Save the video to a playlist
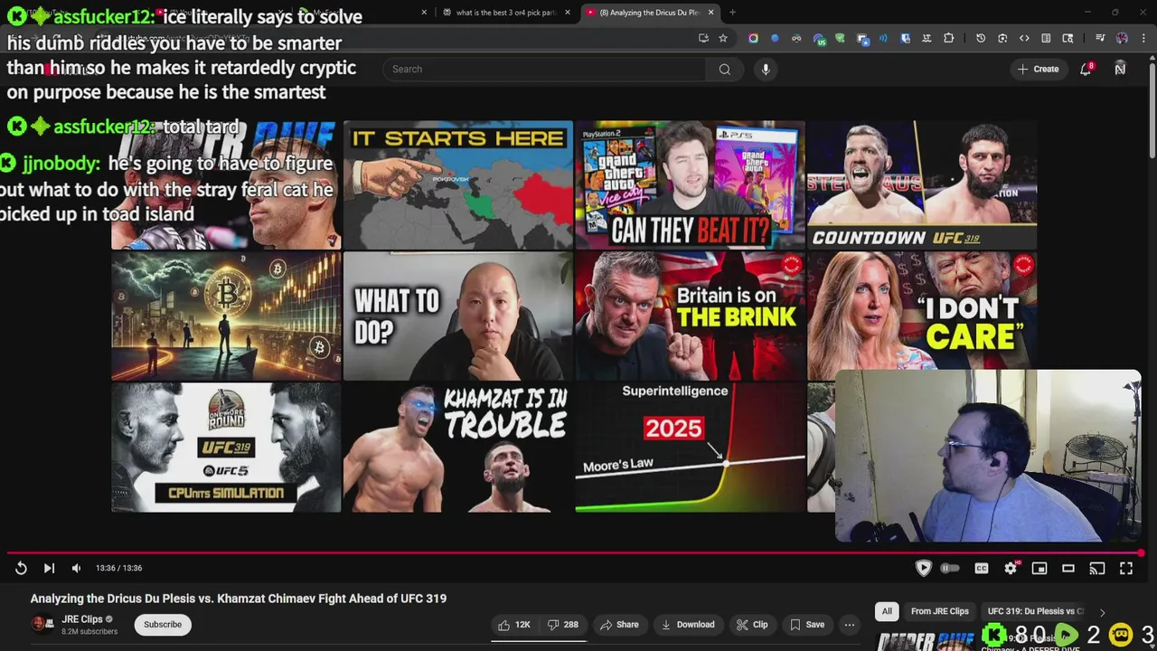 [807, 625]
